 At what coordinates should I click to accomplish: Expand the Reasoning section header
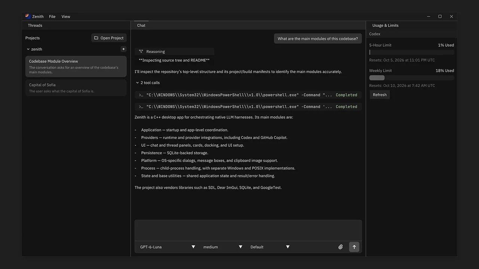pos(174,52)
